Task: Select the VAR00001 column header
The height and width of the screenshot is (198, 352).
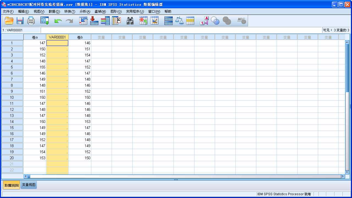Action: click(57, 37)
